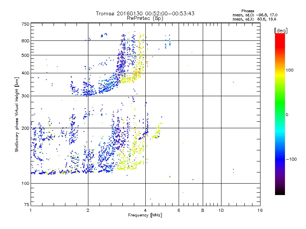Image resolution: width=306 pixels, height=229 pixels.
Task: Click the plot title 'Tromsø 20160130 00:52:00-00:53:43'
Action: click(x=145, y=13)
